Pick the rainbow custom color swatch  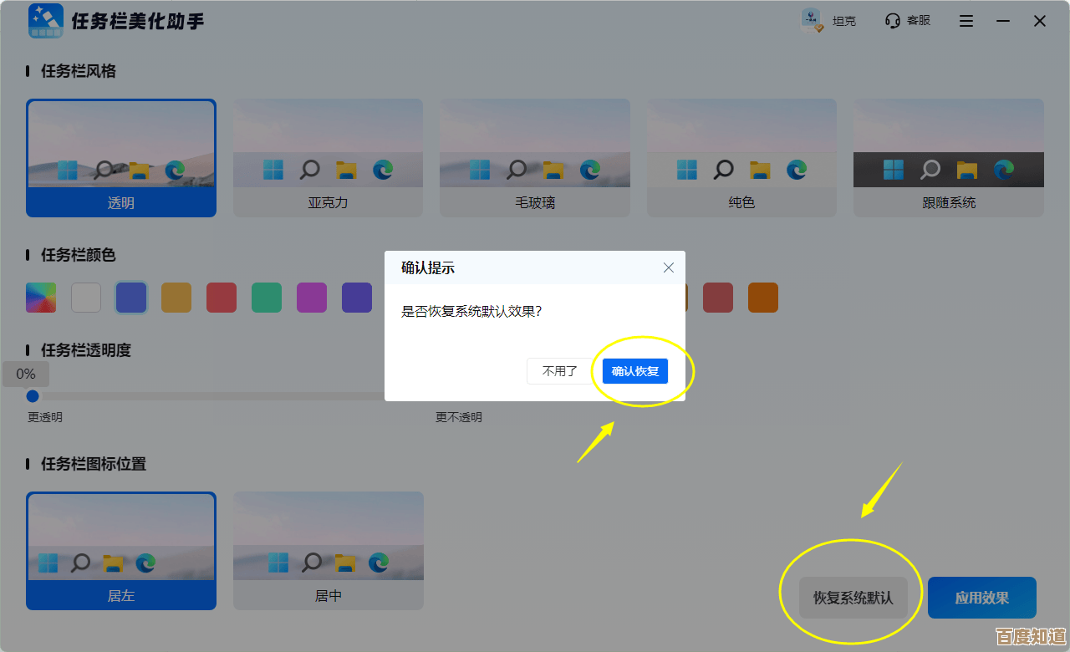(x=41, y=298)
